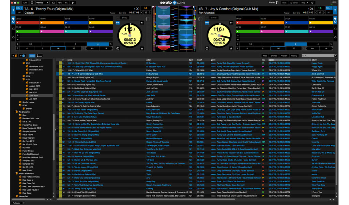Switch library to simple list view
This screenshot has width=349, height=205.
click(x=32, y=56)
